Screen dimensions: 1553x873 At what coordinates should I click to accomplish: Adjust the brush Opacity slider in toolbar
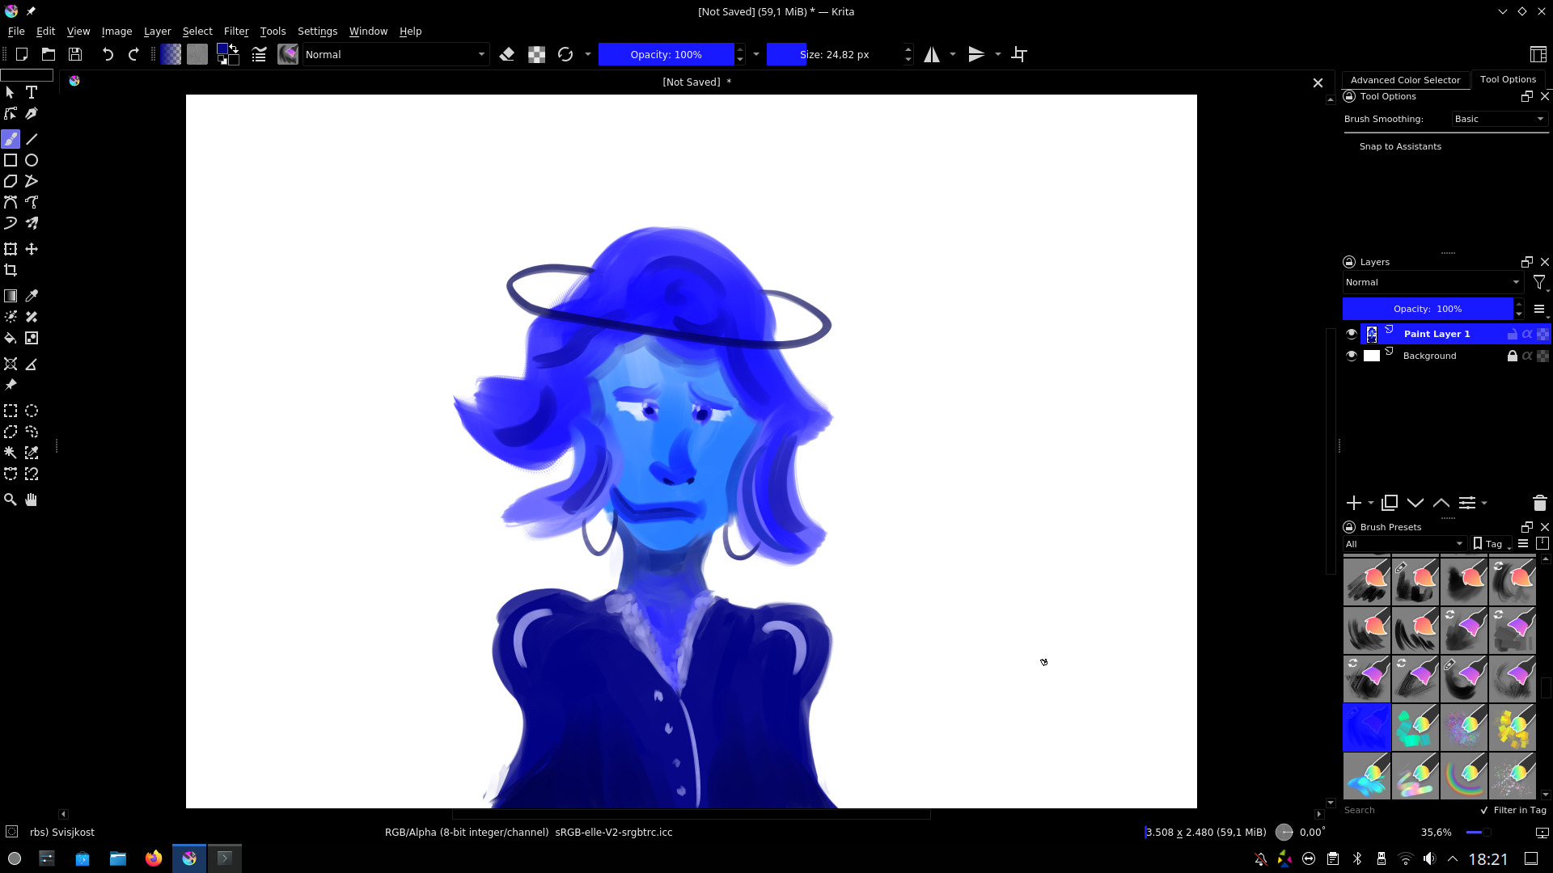coord(666,54)
